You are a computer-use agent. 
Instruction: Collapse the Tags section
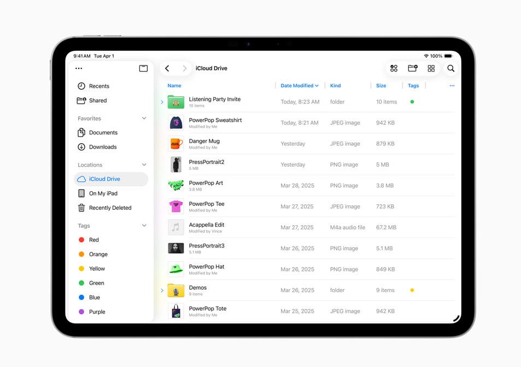click(144, 226)
